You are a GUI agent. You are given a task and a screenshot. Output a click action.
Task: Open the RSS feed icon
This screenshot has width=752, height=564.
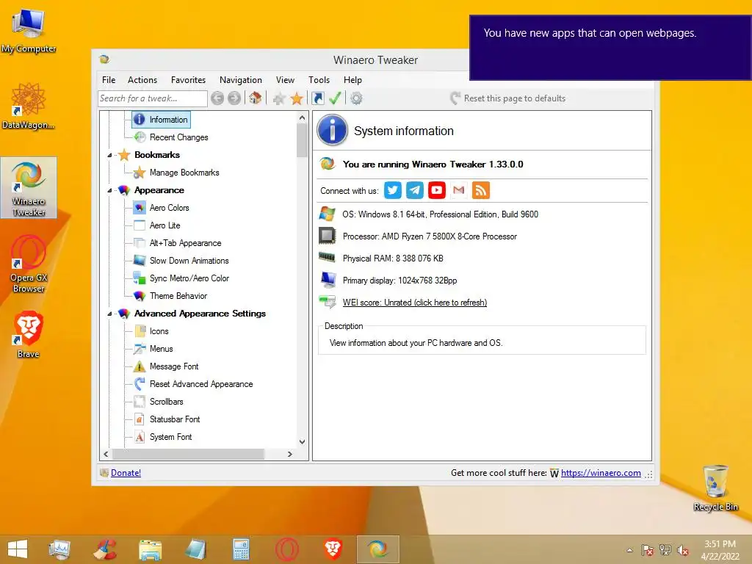pyautogui.click(x=481, y=190)
